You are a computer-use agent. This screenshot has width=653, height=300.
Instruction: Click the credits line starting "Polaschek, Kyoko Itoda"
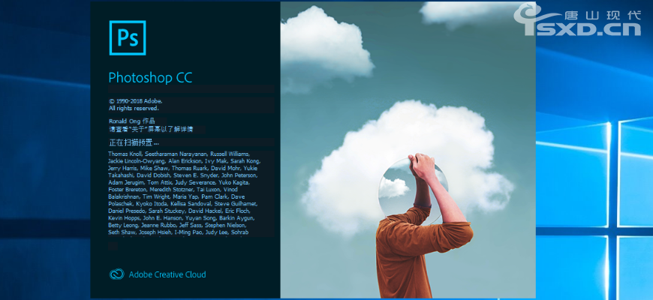(183, 204)
